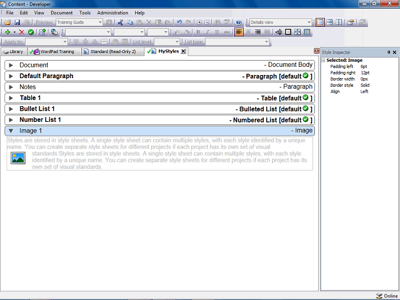Expand the Document style row
Viewport: 400px width, 300px height.
pos(11,65)
